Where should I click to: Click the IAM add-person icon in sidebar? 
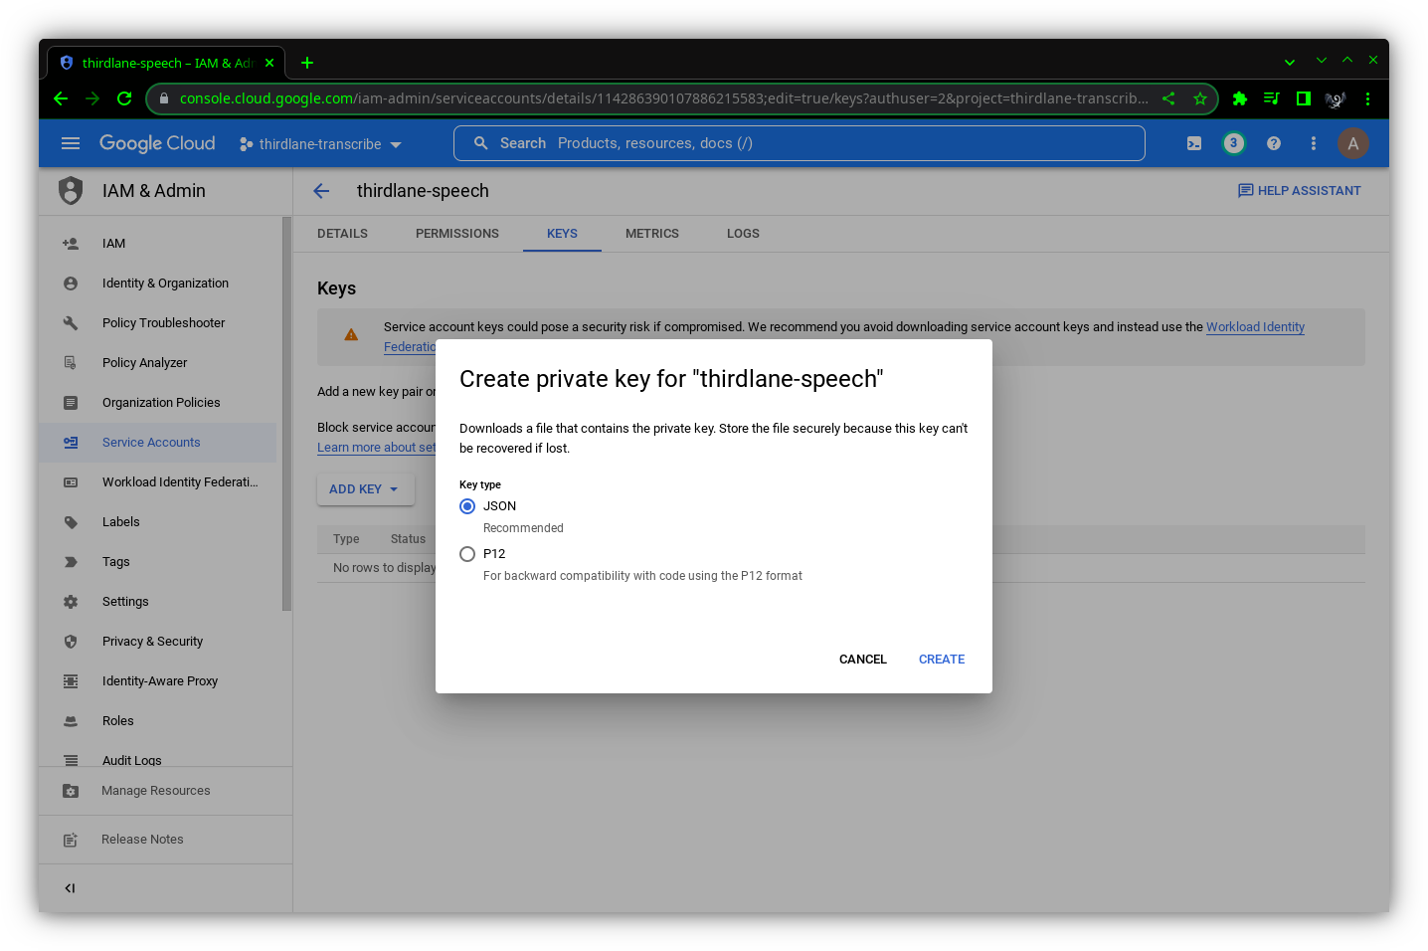pyautogui.click(x=71, y=244)
